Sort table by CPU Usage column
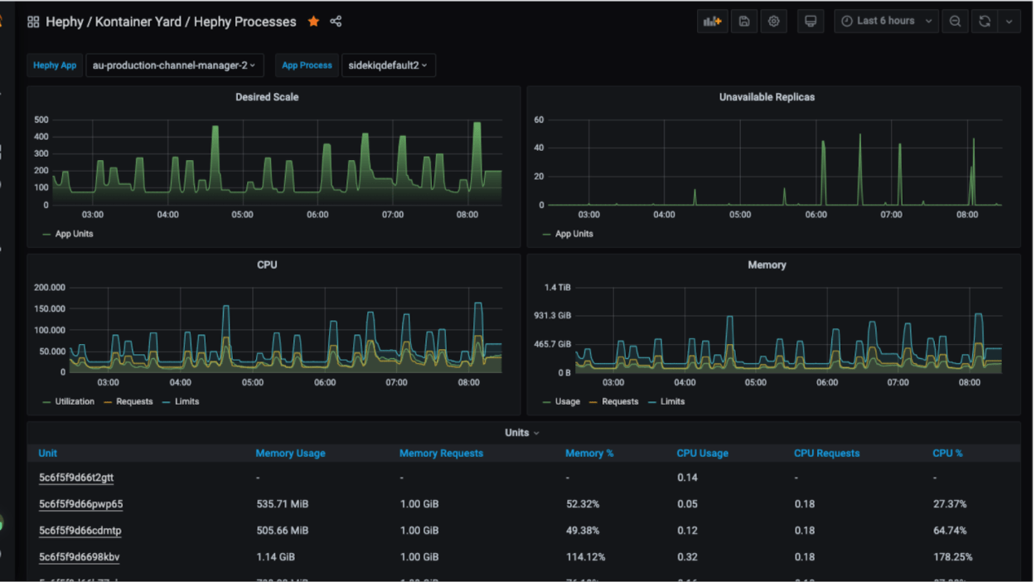The height and width of the screenshot is (582, 1036). coord(703,453)
